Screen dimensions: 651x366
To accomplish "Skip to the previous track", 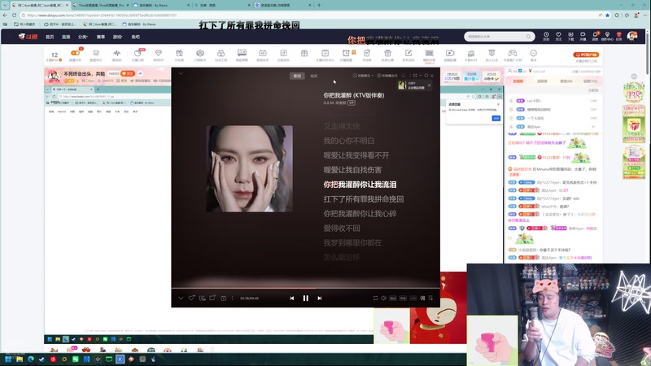I will pos(292,298).
